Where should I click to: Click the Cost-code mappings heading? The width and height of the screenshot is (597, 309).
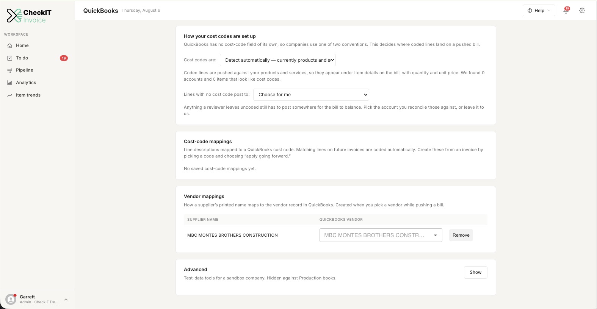click(208, 142)
